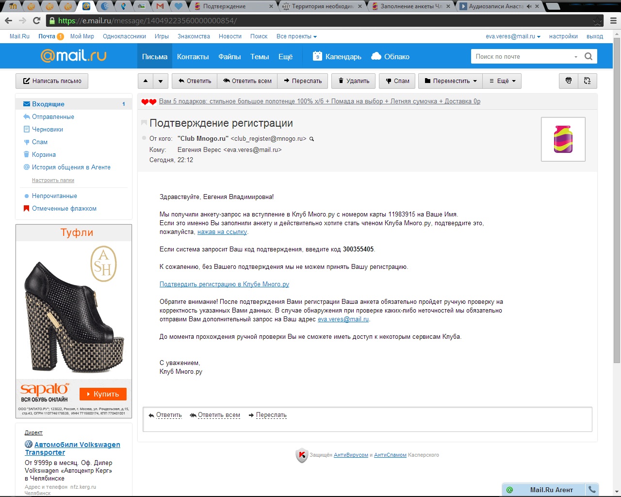Viewport: 621px width, 497px height.
Task: Click the icon button right of the printer button
Action: click(587, 81)
